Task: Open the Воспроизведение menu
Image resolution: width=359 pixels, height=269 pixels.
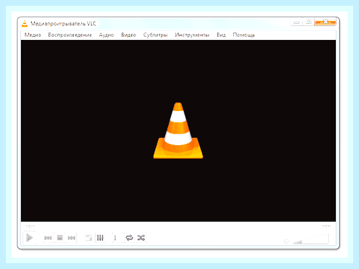Action: 70,35
